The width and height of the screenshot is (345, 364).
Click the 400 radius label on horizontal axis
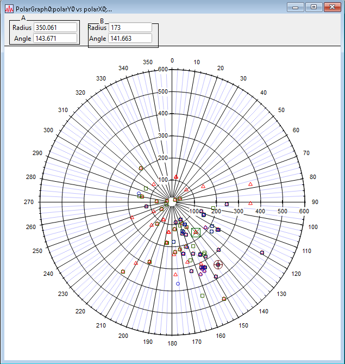point(260,211)
